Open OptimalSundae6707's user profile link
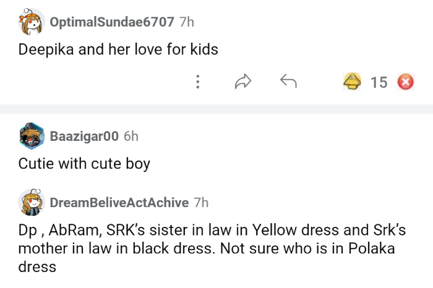Screen dimensions: 433x288 point(111,22)
